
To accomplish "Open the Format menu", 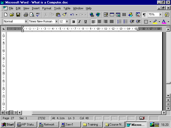I will [x=47, y=8].
